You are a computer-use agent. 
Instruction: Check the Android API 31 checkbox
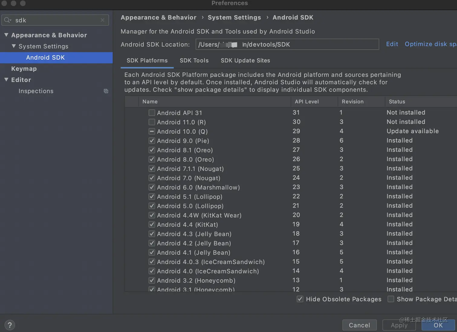pos(152,113)
